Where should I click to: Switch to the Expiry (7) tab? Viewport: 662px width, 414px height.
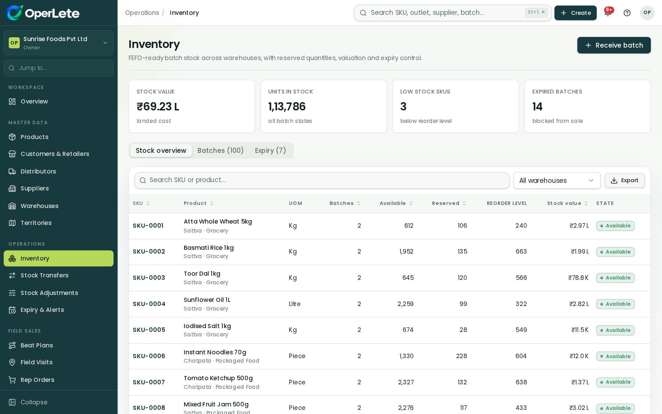click(x=271, y=150)
